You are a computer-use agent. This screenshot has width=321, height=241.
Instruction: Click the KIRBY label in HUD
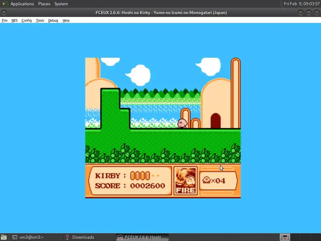pyautogui.click(x=108, y=176)
